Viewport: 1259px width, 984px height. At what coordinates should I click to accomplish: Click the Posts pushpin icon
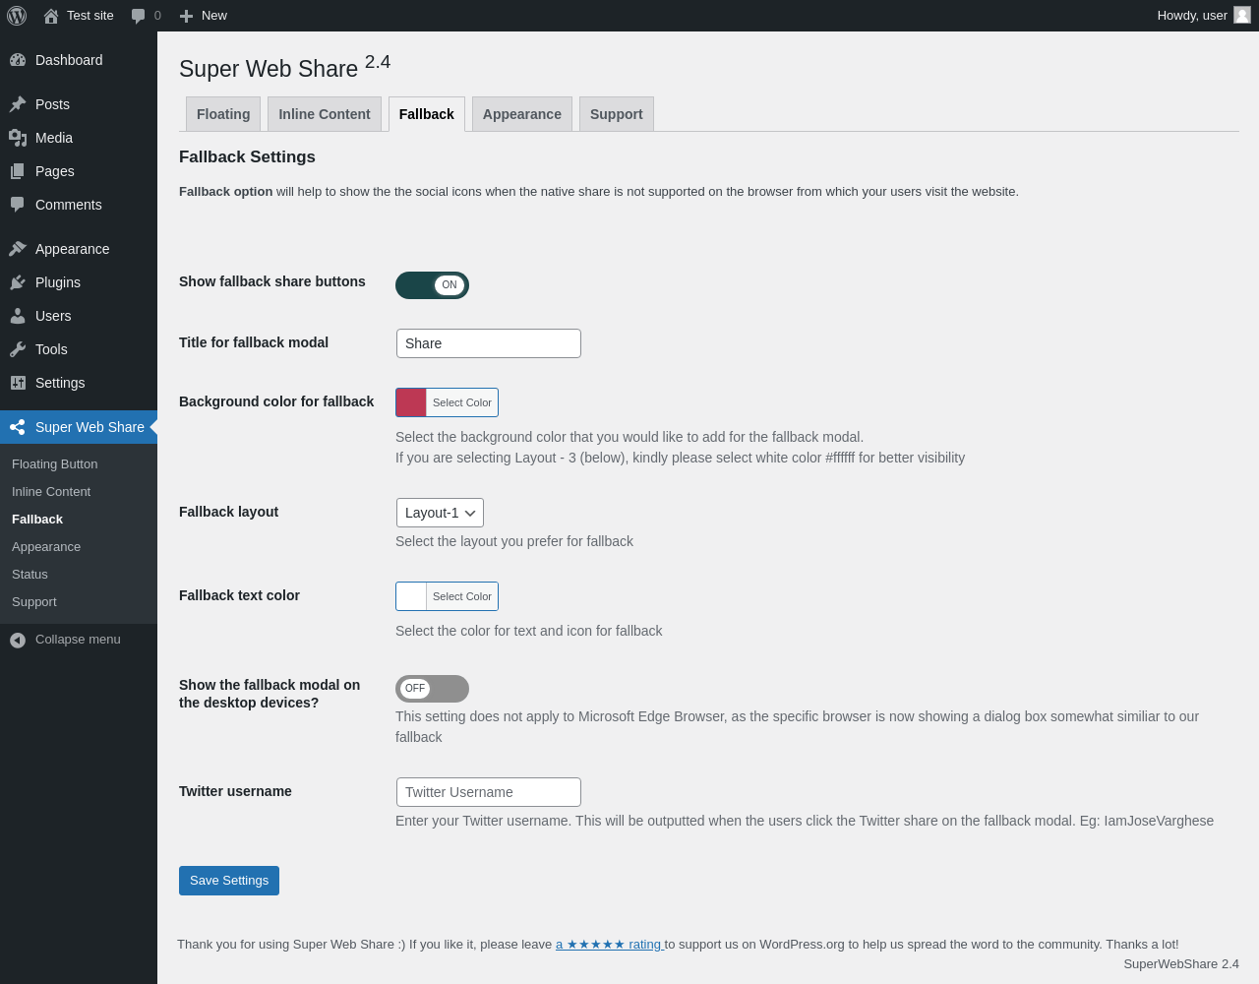(x=18, y=104)
